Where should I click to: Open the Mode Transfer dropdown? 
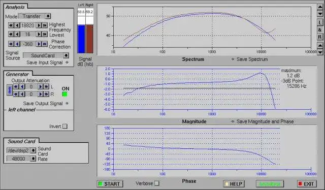click(48, 16)
